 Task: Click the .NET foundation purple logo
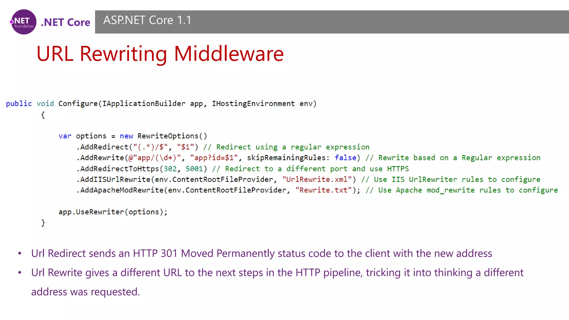tap(24, 22)
